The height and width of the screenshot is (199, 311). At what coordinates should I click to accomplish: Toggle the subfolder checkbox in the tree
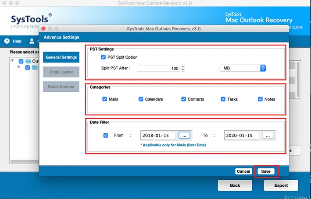[x=28, y=67]
